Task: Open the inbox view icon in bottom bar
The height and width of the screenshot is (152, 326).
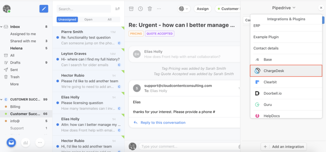Action: point(11,143)
